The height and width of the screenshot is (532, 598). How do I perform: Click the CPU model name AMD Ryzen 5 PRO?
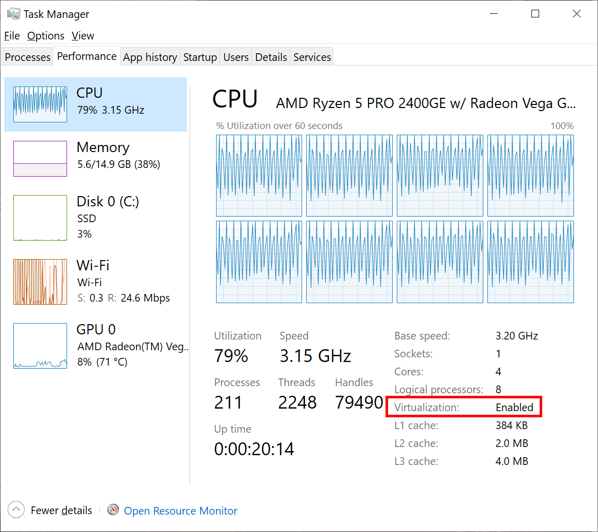click(425, 103)
